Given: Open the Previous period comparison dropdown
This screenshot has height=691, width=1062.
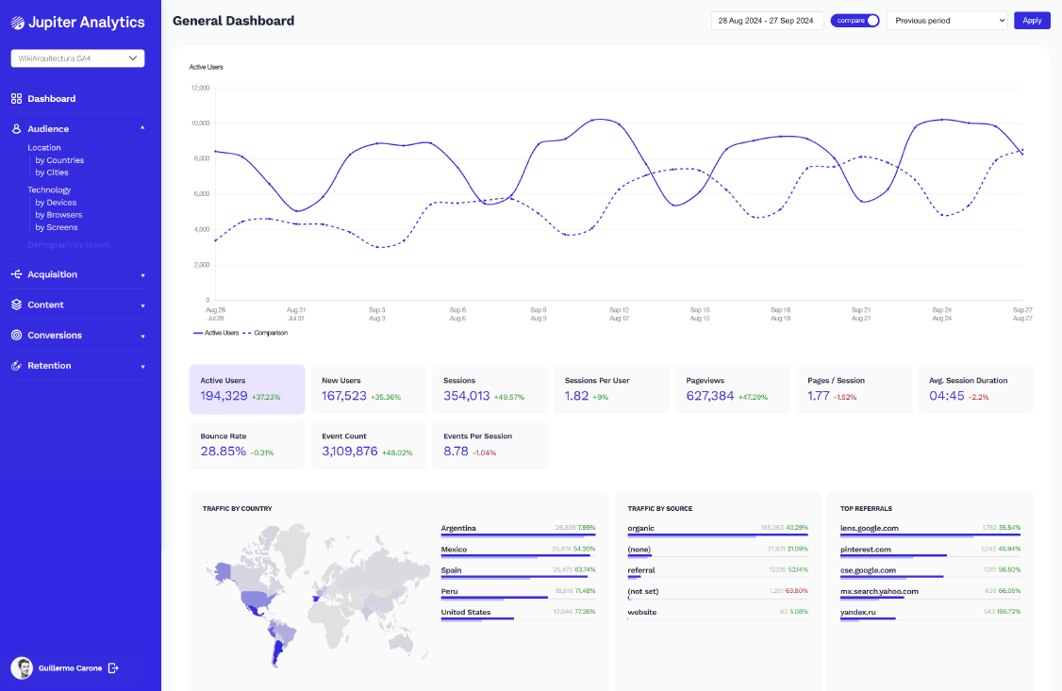Looking at the screenshot, I should 947,21.
